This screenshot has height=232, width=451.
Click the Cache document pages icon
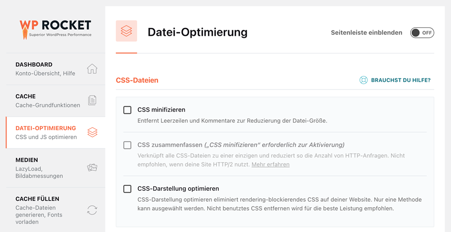[x=92, y=100]
